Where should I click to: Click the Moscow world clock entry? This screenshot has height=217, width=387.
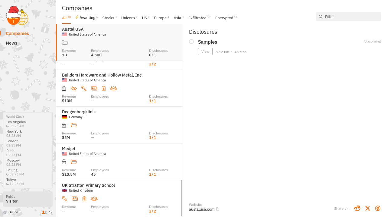point(14,162)
